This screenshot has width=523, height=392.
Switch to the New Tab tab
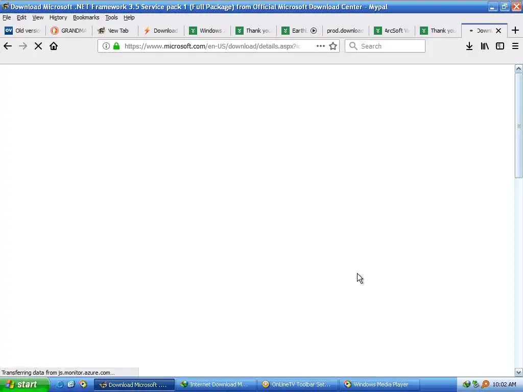click(x=115, y=31)
